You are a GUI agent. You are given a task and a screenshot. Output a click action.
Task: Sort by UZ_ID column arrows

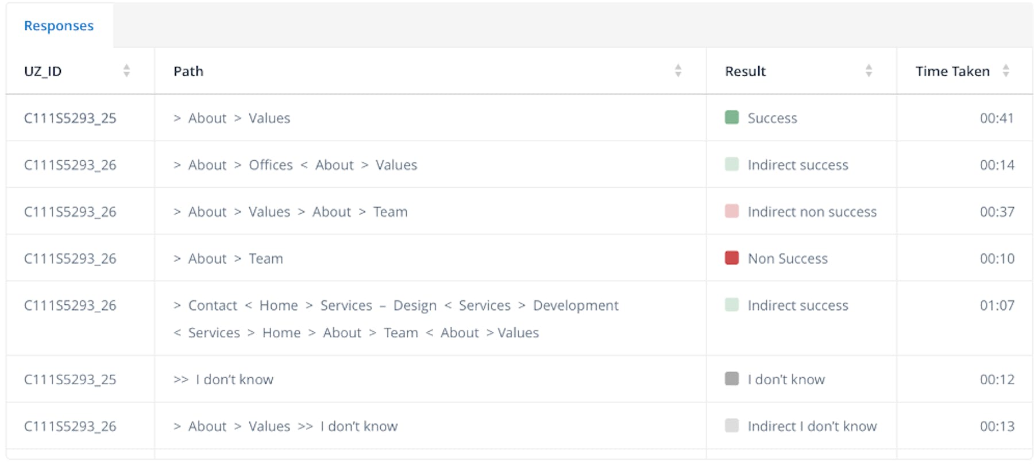click(126, 71)
